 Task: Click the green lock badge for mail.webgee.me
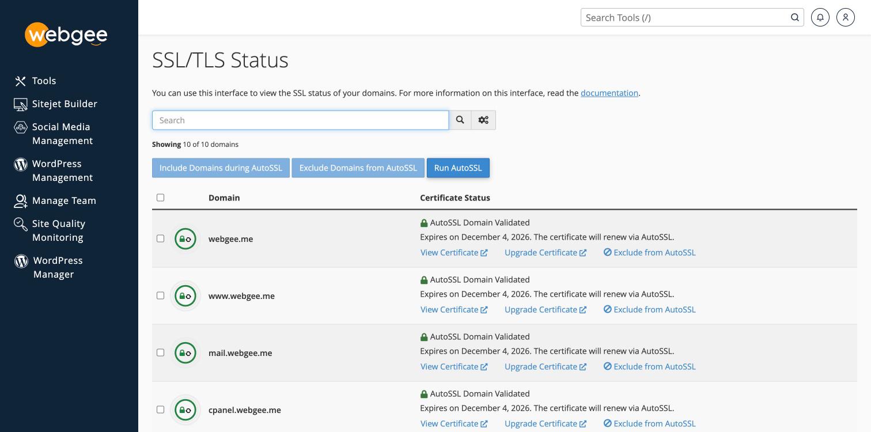[185, 353]
